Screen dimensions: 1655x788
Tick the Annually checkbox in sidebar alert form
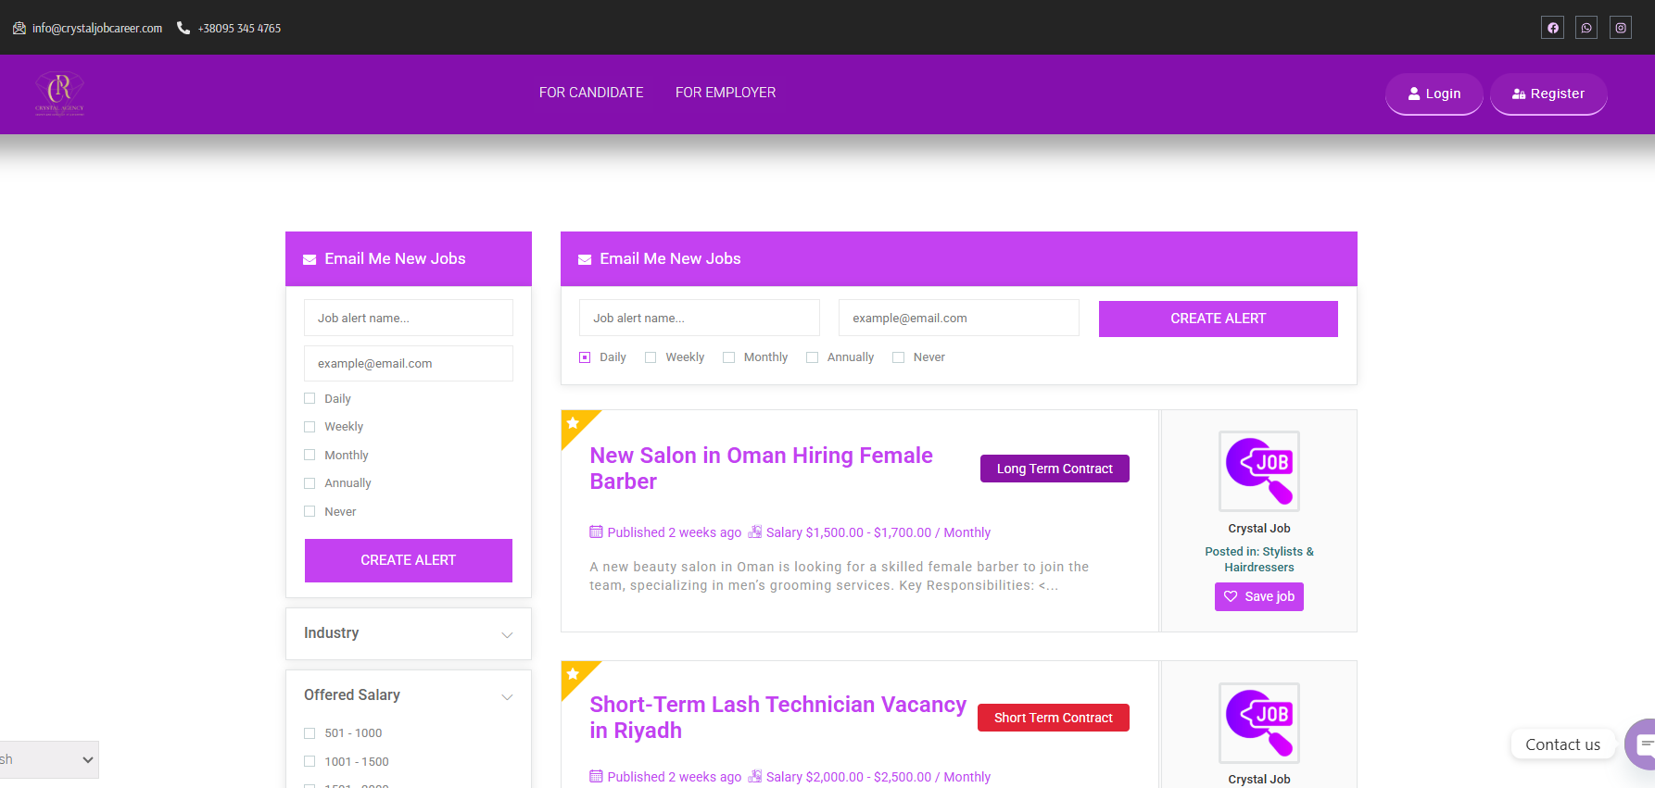(x=310, y=483)
